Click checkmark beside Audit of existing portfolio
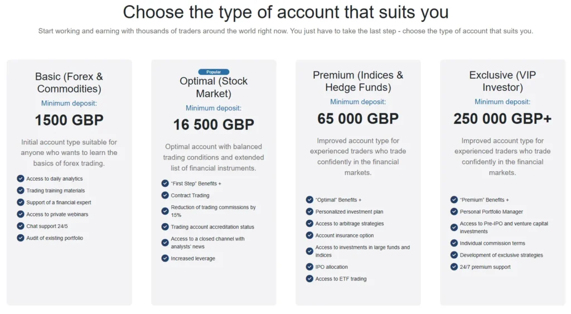This screenshot has width=571, height=314. (21, 238)
